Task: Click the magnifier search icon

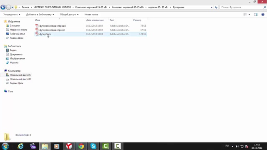Action: coord(264,7)
